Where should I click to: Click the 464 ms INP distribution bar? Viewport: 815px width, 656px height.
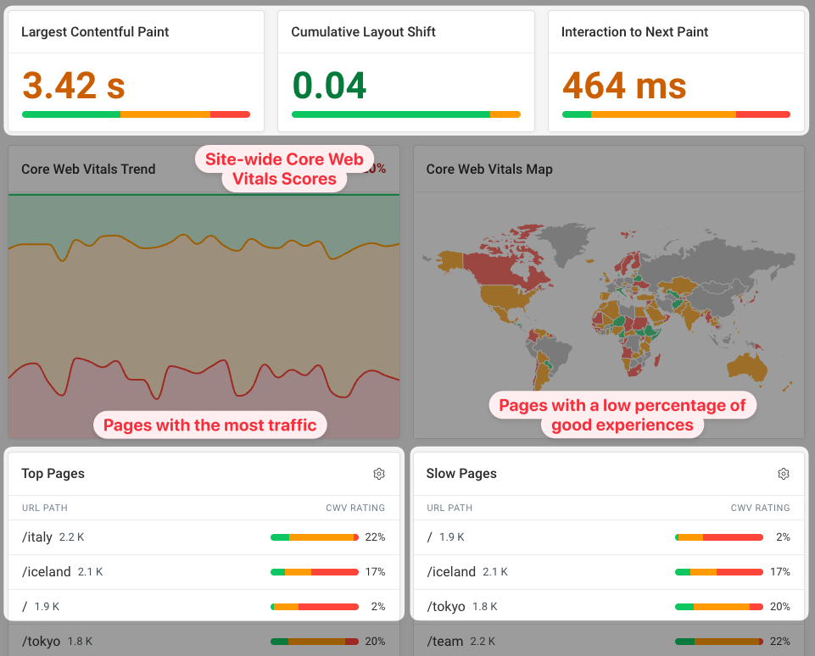click(676, 114)
